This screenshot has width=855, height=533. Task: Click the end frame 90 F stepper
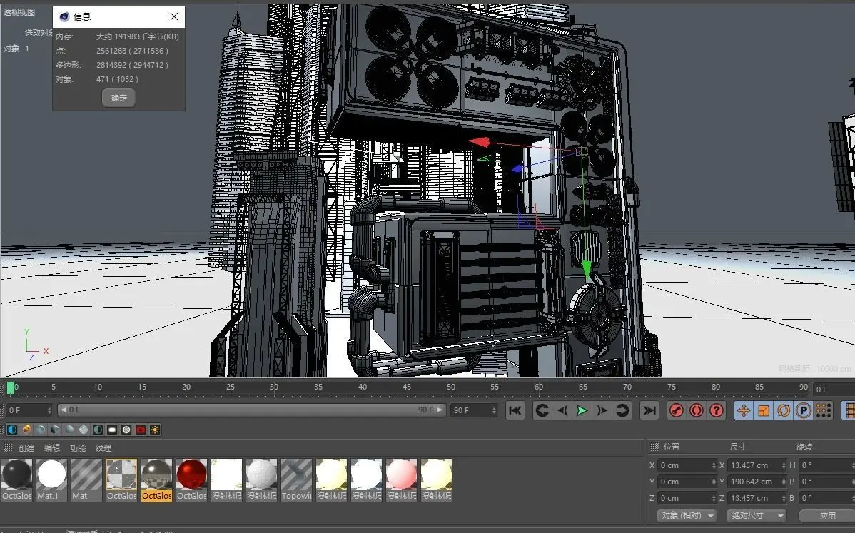(495, 410)
